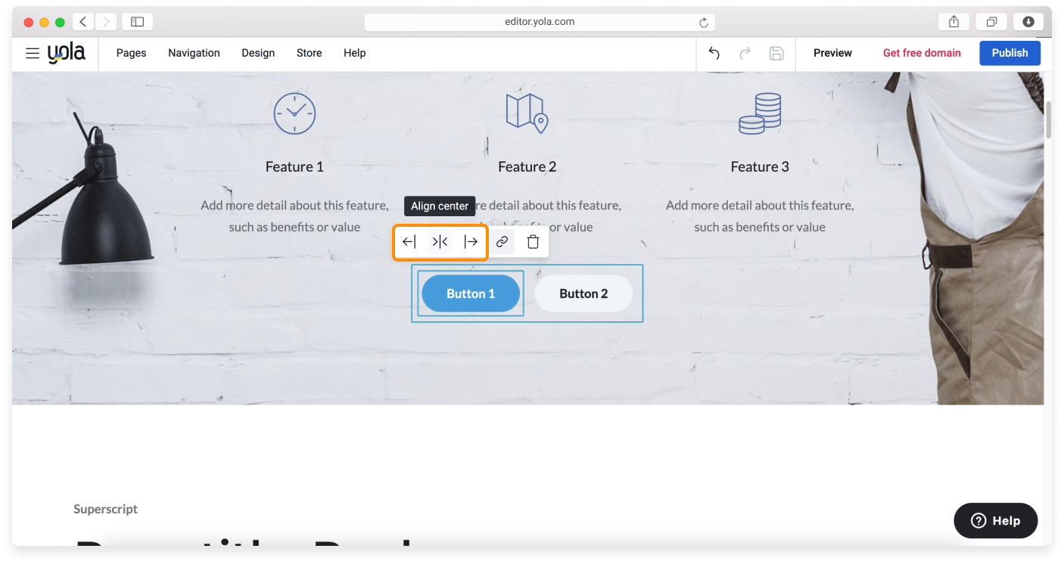The width and height of the screenshot is (1064, 564).
Task: Click the Publish button
Action: [1010, 53]
